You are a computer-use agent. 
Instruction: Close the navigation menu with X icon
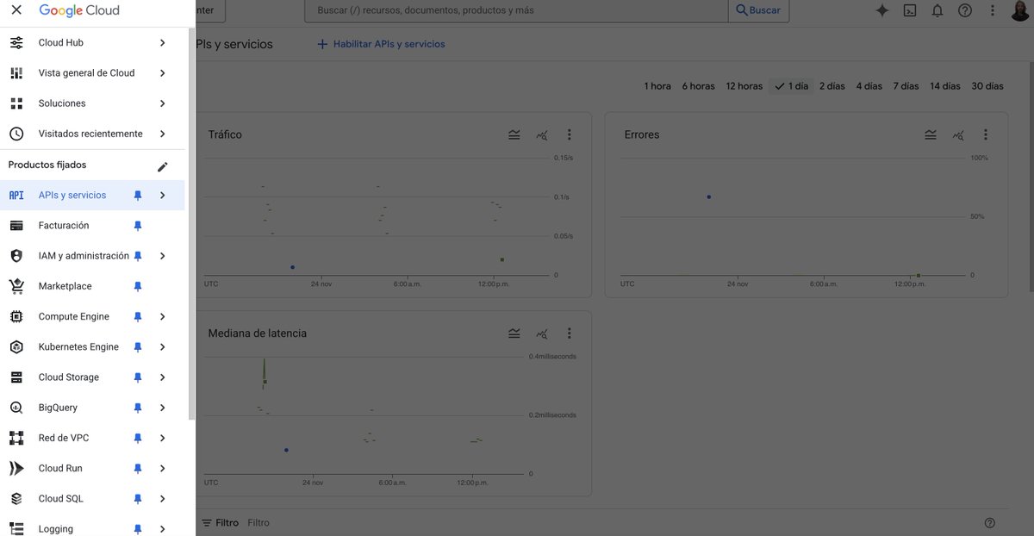[16, 10]
